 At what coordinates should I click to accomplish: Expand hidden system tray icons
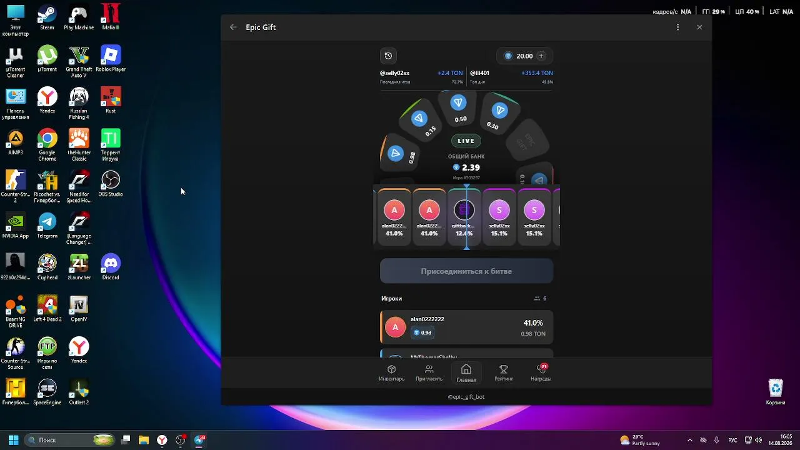[690, 440]
